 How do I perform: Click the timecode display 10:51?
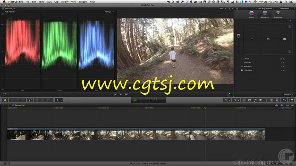pos(148,100)
